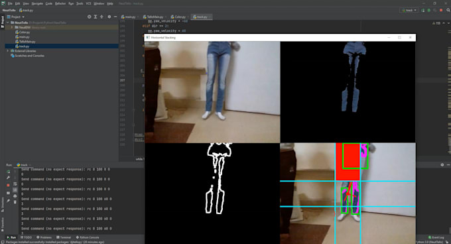The width and height of the screenshot is (451, 244).
Task: Click the track breadcrumb in navigation bar
Action: (x=26, y=11)
